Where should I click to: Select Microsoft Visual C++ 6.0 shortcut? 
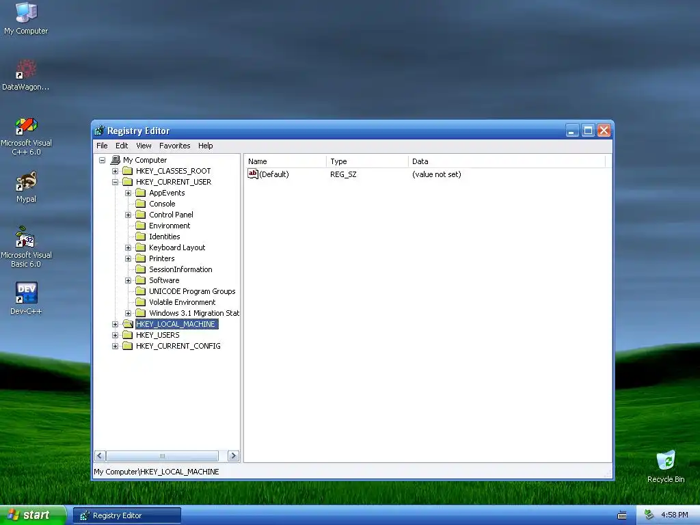click(26, 136)
